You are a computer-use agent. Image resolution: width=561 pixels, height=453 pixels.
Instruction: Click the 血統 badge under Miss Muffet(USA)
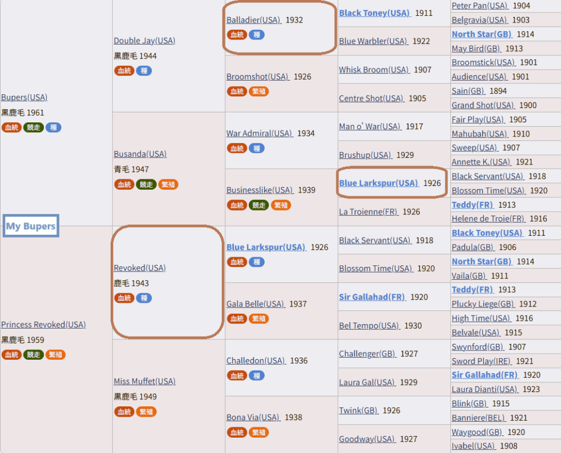124,412
